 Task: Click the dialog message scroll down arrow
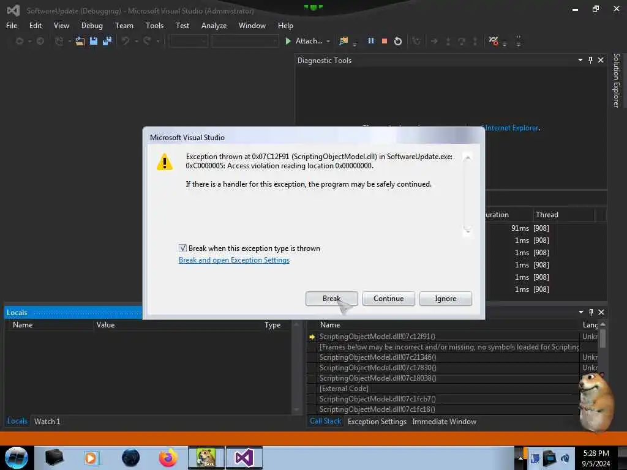click(467, 231)
